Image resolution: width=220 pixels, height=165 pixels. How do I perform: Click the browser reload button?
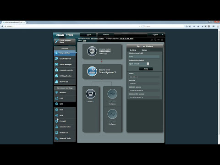click(141, 27)
